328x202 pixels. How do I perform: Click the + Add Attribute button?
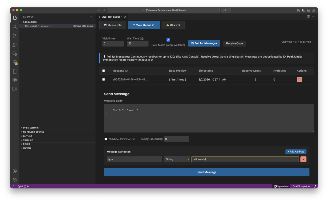coord(296,152)
